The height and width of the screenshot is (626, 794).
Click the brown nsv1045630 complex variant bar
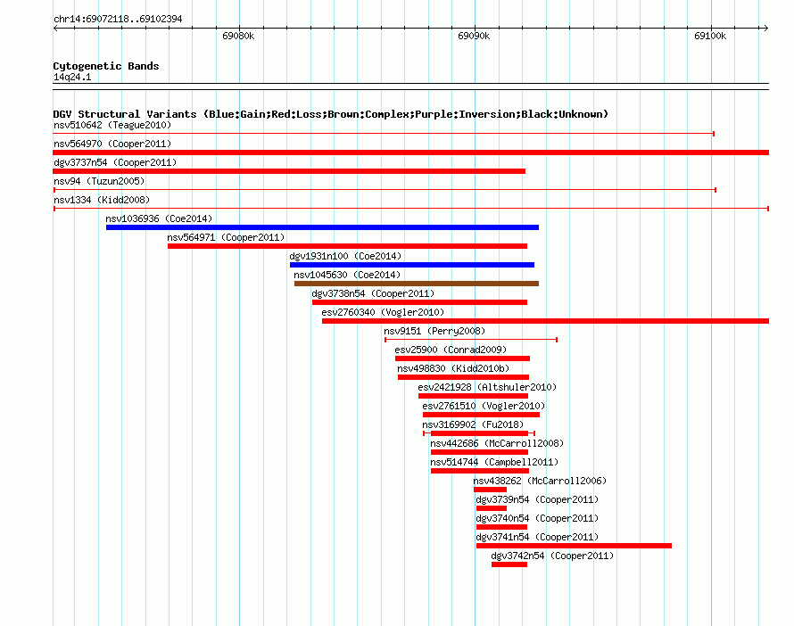[417, 284]
